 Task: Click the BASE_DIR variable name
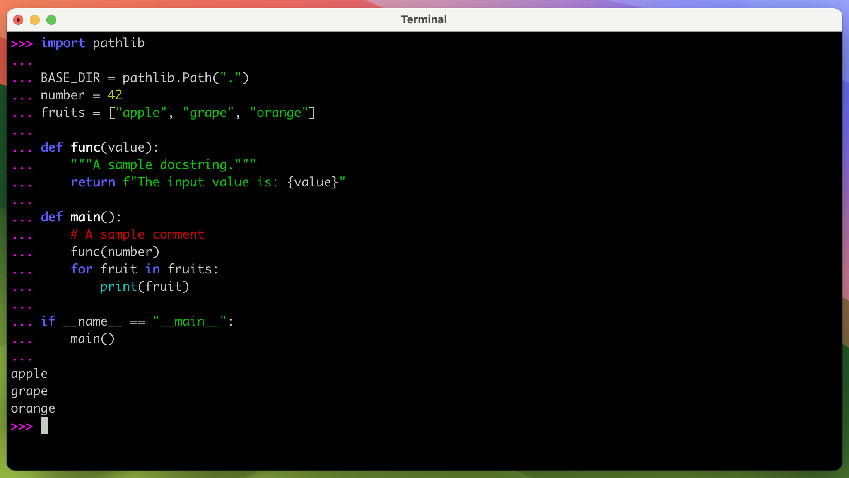(70, 77)
